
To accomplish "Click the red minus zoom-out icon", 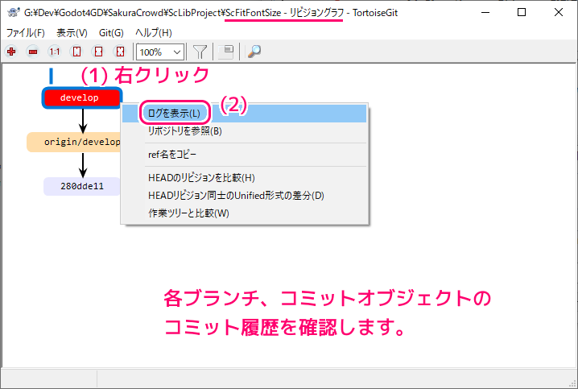I will [x=33, y=52].
